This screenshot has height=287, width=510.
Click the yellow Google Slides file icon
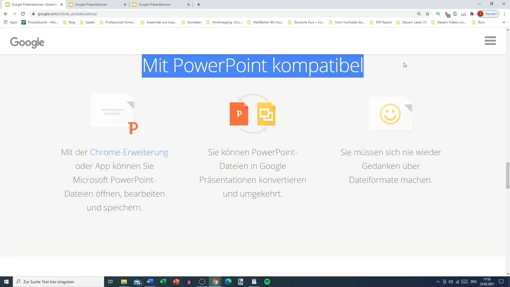point(266,114)
